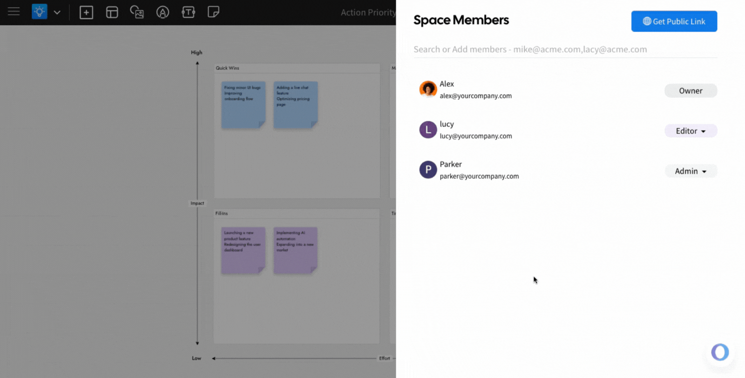Click Parker's P avatar
The image size is (745, 378).
coord(428,170)
